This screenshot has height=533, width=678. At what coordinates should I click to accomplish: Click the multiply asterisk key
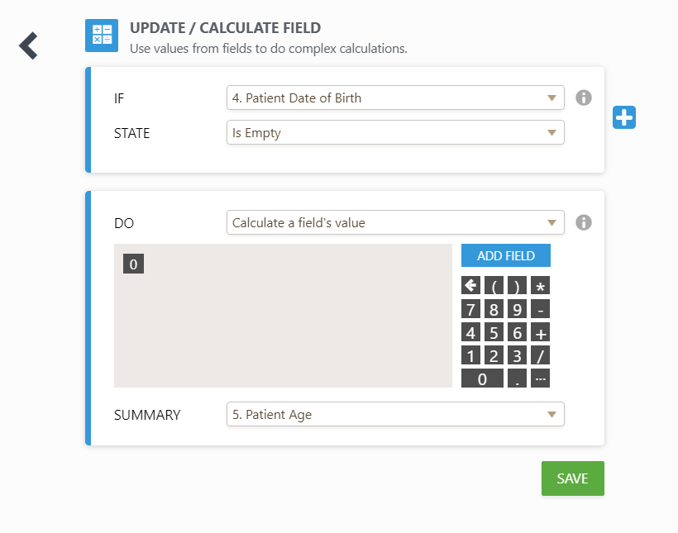coord(541,286)
